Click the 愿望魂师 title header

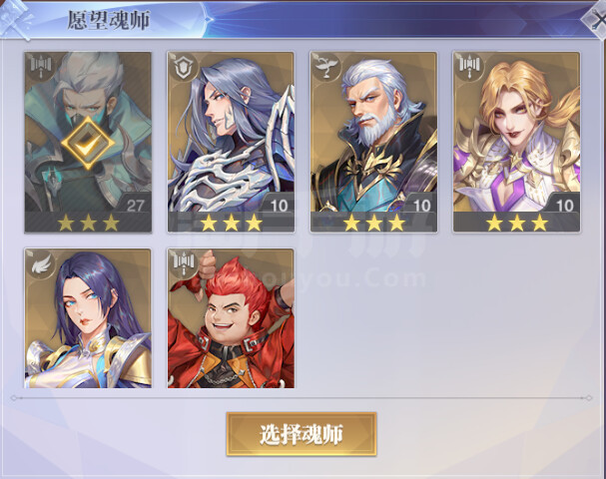pos(109,20)
